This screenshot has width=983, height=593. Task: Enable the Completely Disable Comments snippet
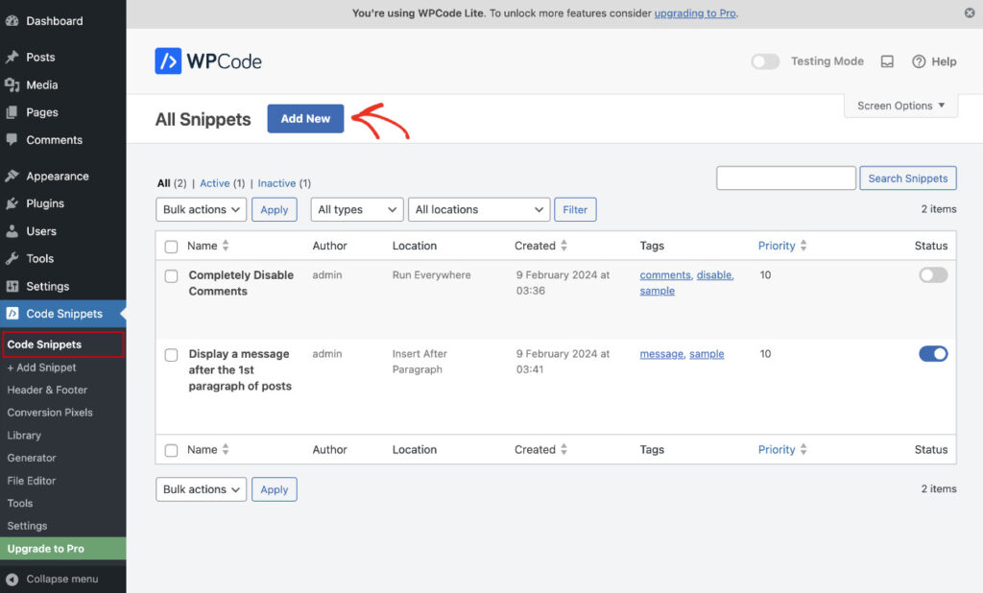coord(932,275)
